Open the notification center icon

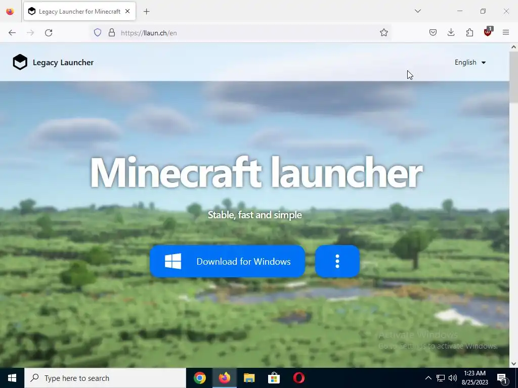click(502, 378)
